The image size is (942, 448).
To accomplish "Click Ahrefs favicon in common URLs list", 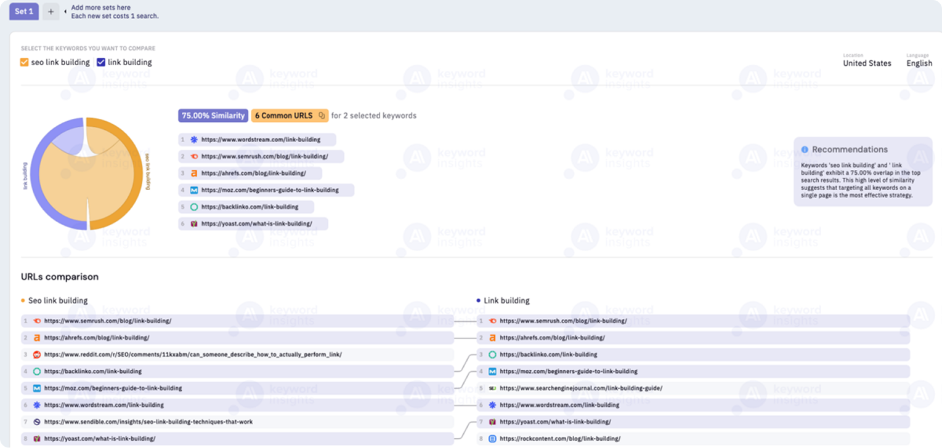I will point(194,174).
